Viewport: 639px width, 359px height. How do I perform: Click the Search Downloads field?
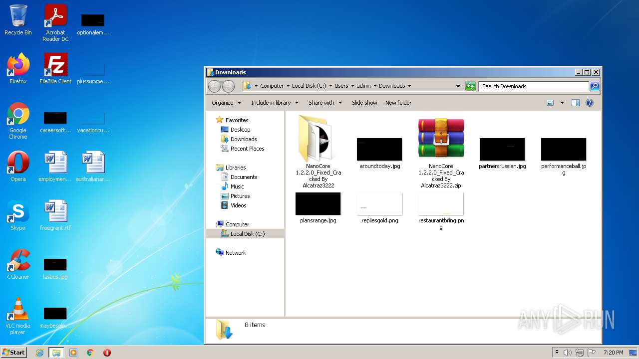(534, 86)
